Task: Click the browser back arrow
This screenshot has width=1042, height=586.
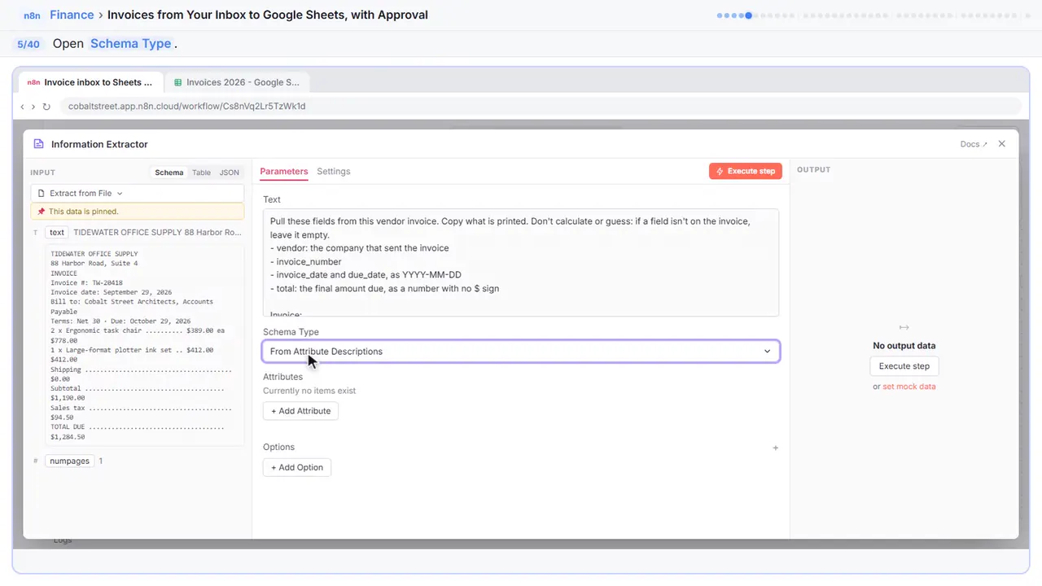Action: tap(22, 107)
